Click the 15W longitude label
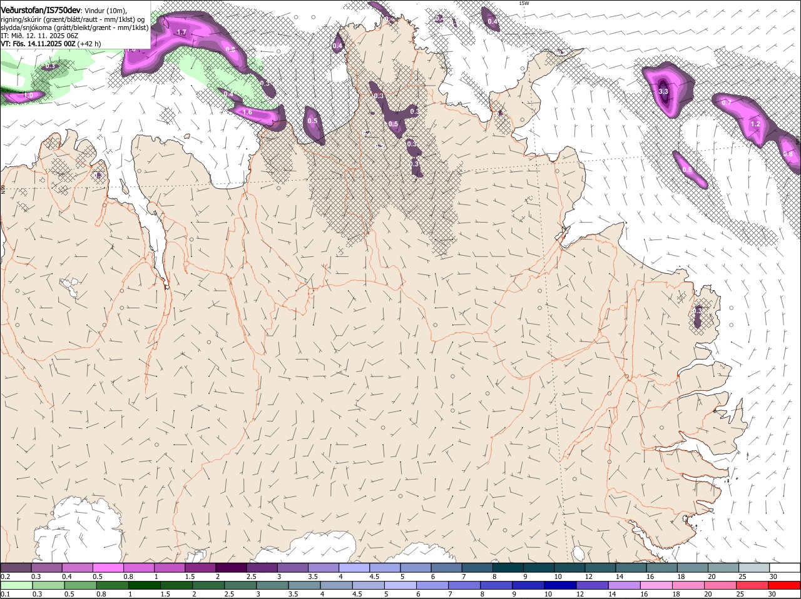The width and height of the screenshot is (801, 599). click(x=524, y=3)
